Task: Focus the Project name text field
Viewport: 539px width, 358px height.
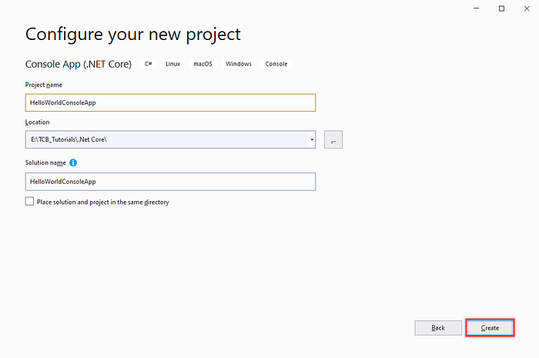Action: coord(170,102)
